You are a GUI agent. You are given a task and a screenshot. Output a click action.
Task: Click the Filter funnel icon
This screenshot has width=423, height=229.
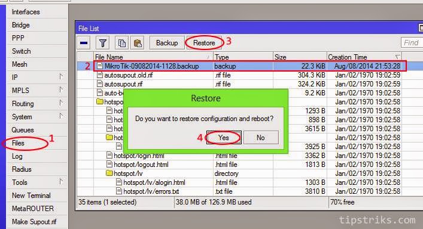(x=103, y=43)
